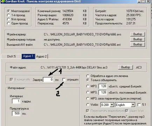Click the Задержка ms input field
152x126 pixels.
point(48,80)
